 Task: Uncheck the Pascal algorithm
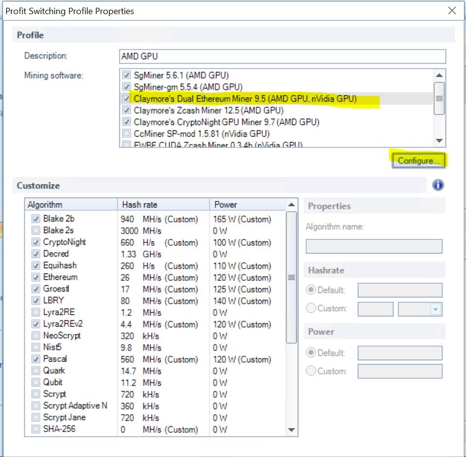pos(36,359)
